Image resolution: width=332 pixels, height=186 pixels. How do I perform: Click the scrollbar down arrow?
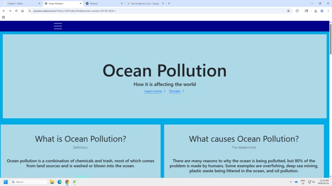[x=330, y=176]
